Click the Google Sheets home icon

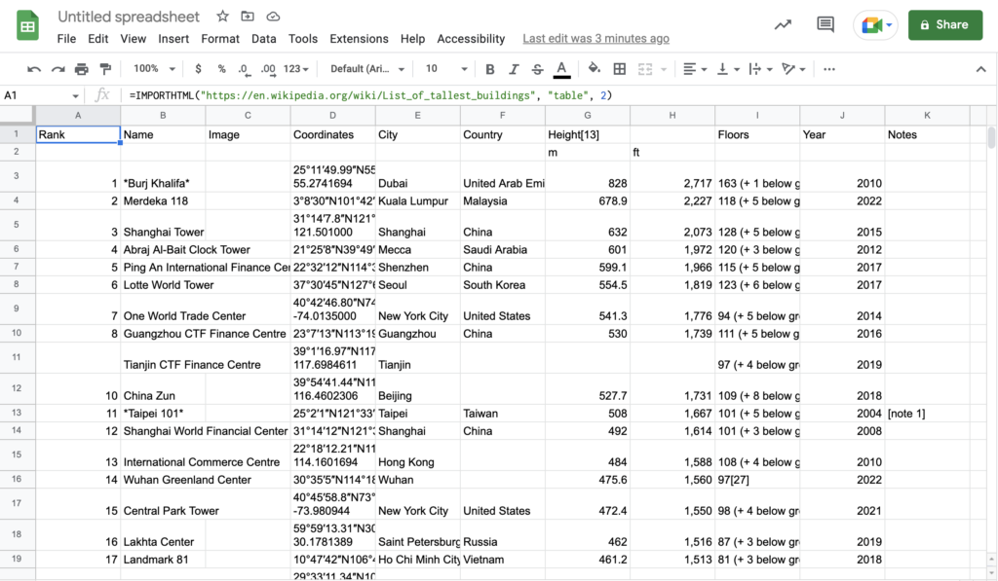27,26
